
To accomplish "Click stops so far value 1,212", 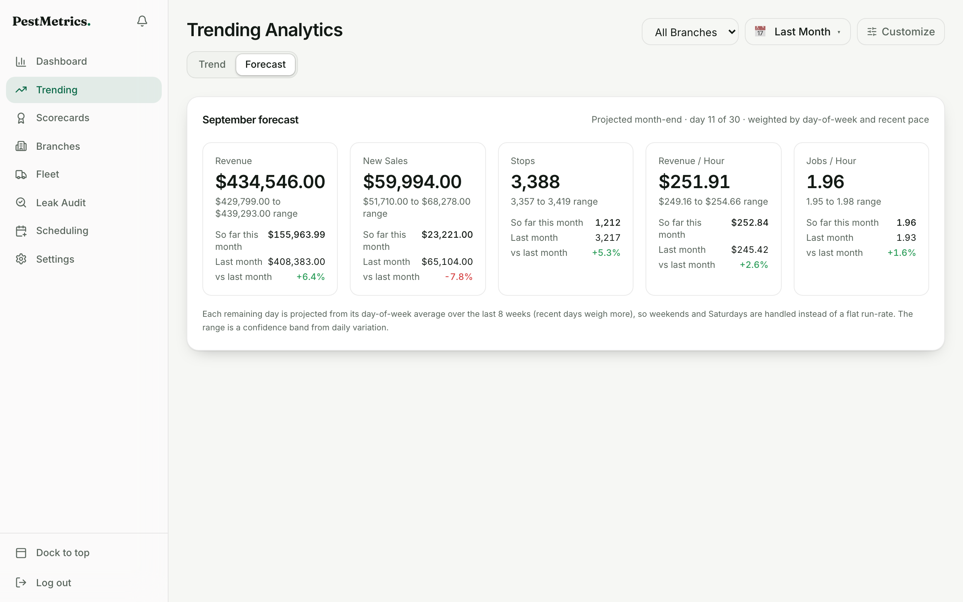I will click(x=608, y=223).
